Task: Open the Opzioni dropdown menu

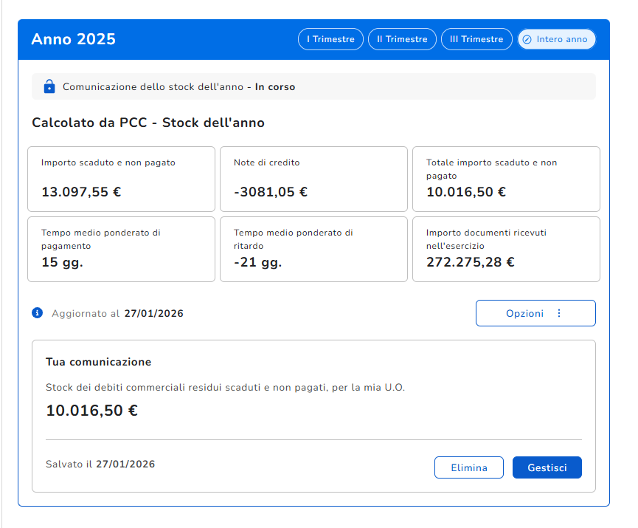Action: pyautogui.click(x=535, y=313)
